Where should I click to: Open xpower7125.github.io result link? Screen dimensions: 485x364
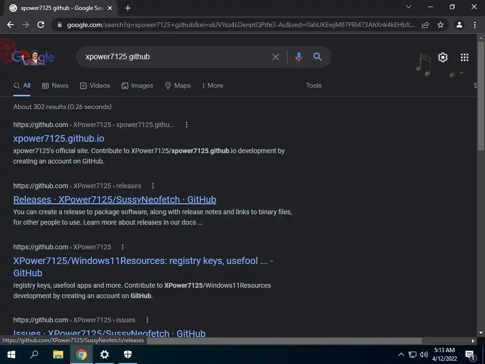(59, 138)
